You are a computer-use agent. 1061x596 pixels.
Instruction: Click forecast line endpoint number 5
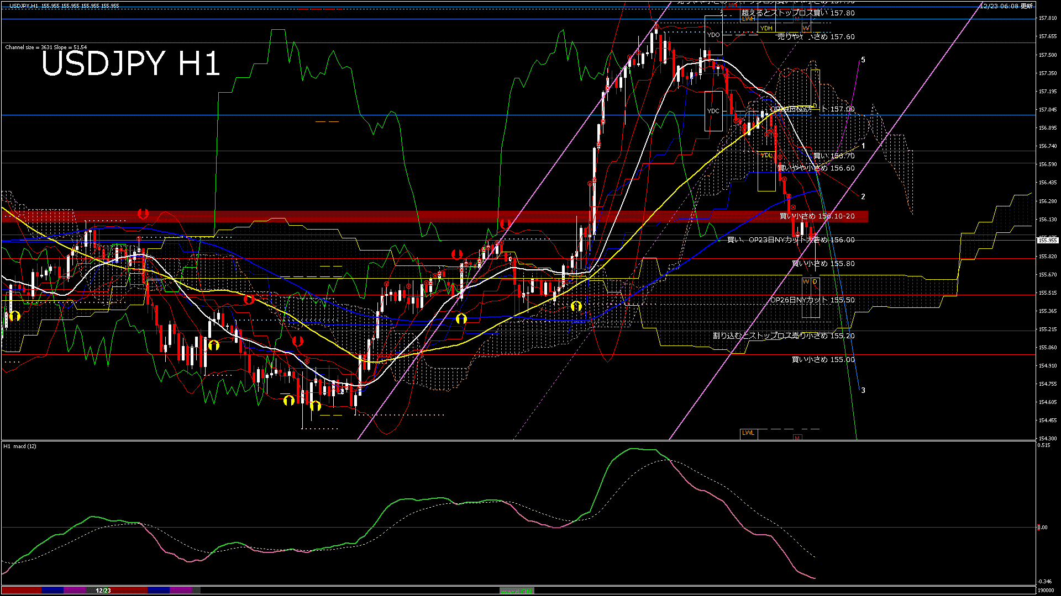pos(863,60)
